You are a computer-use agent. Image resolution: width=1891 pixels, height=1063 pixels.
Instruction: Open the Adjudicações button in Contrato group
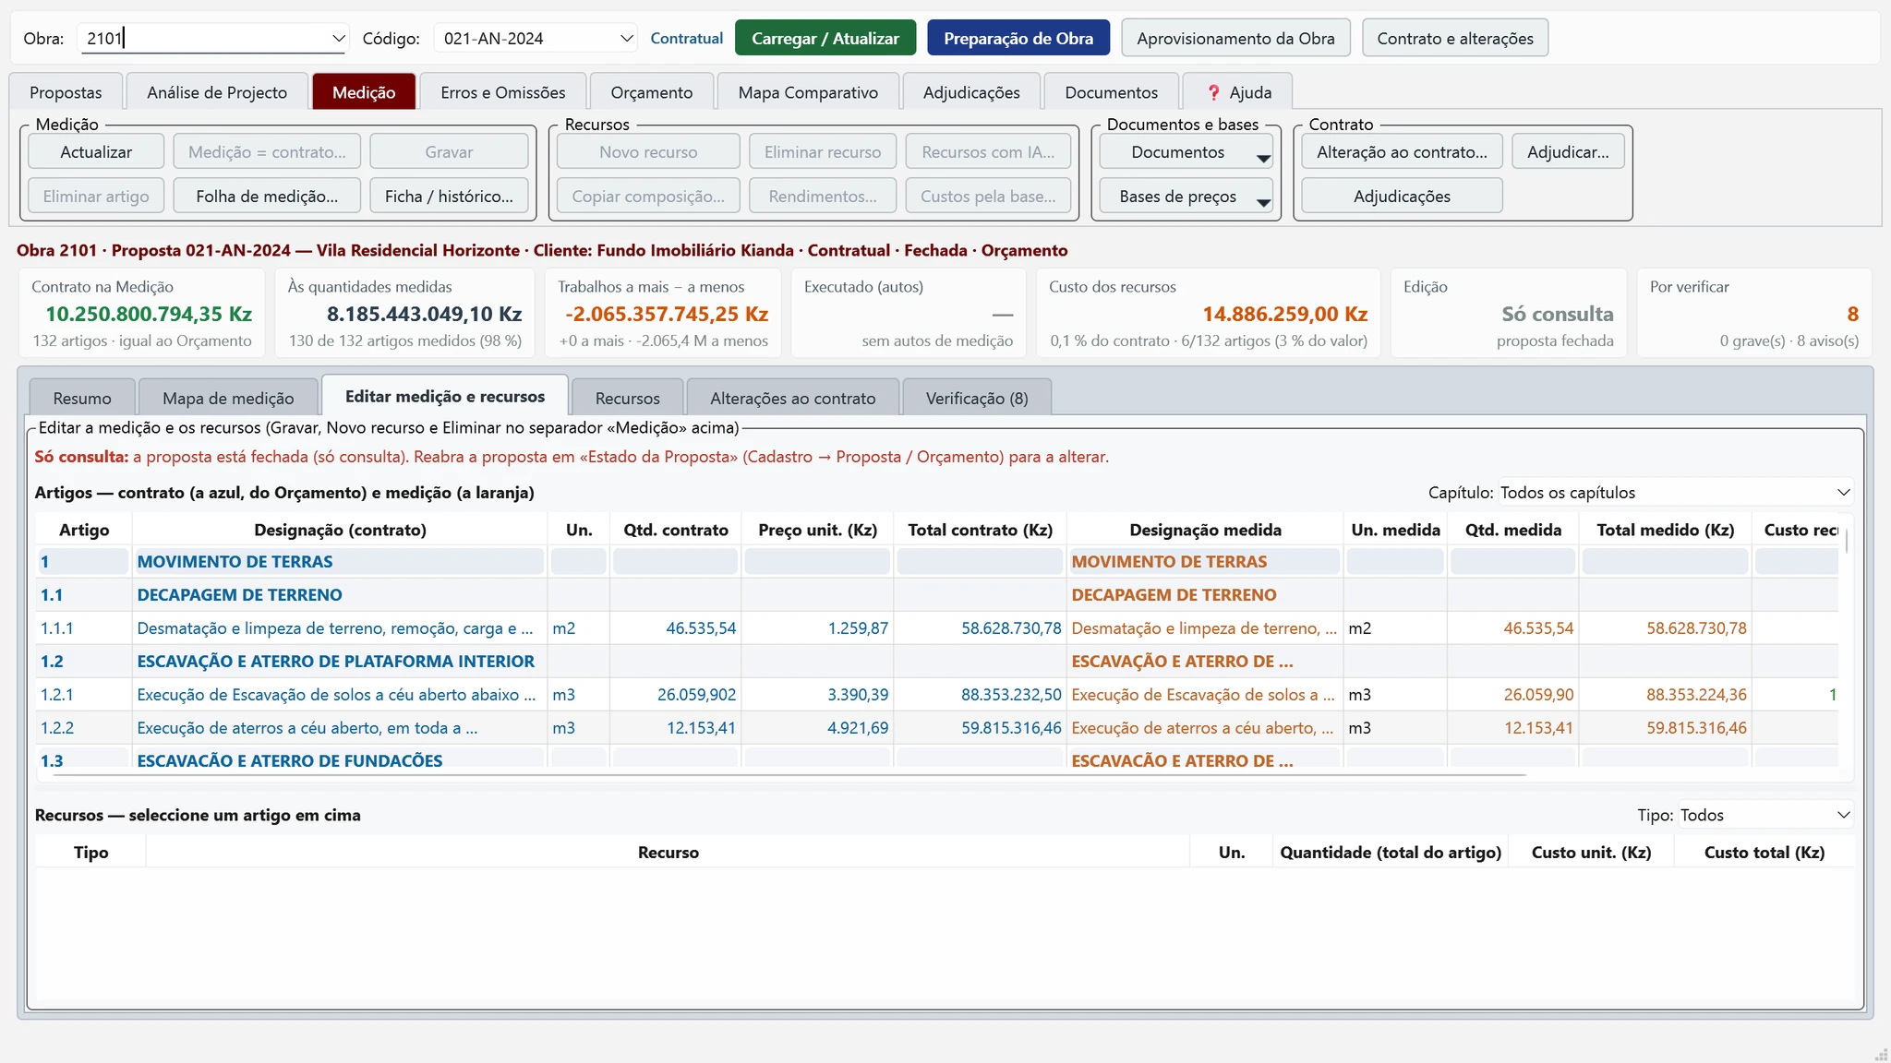tap(1402, 197)
